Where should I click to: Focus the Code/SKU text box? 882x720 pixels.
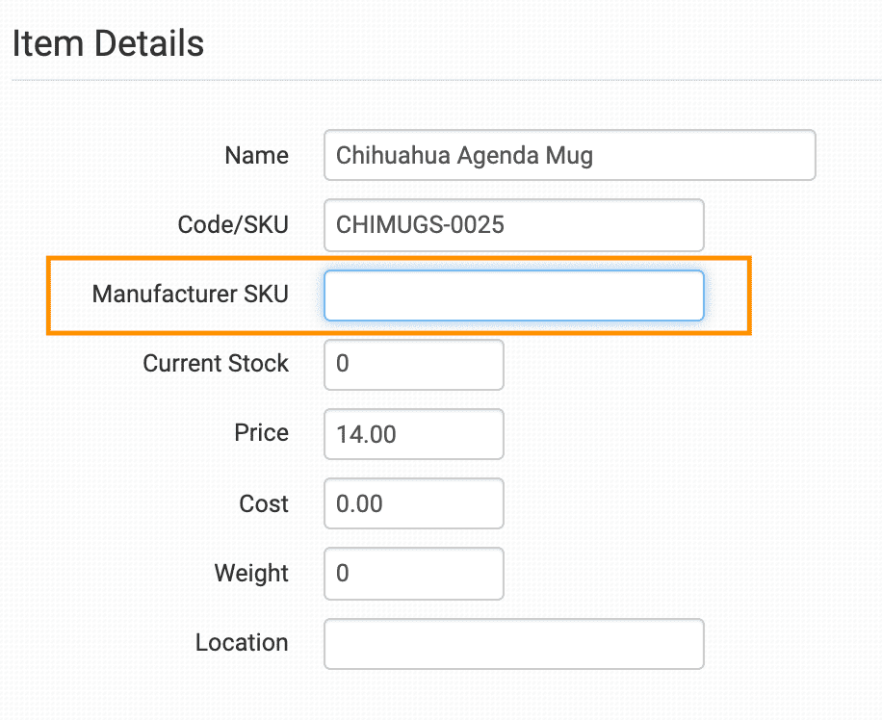513,225
